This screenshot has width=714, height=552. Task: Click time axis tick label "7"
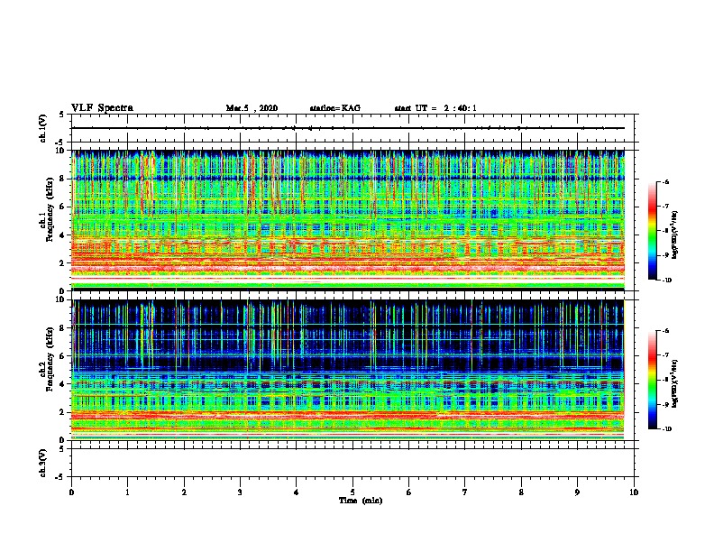pyautogui.click(x=465, y=492)
